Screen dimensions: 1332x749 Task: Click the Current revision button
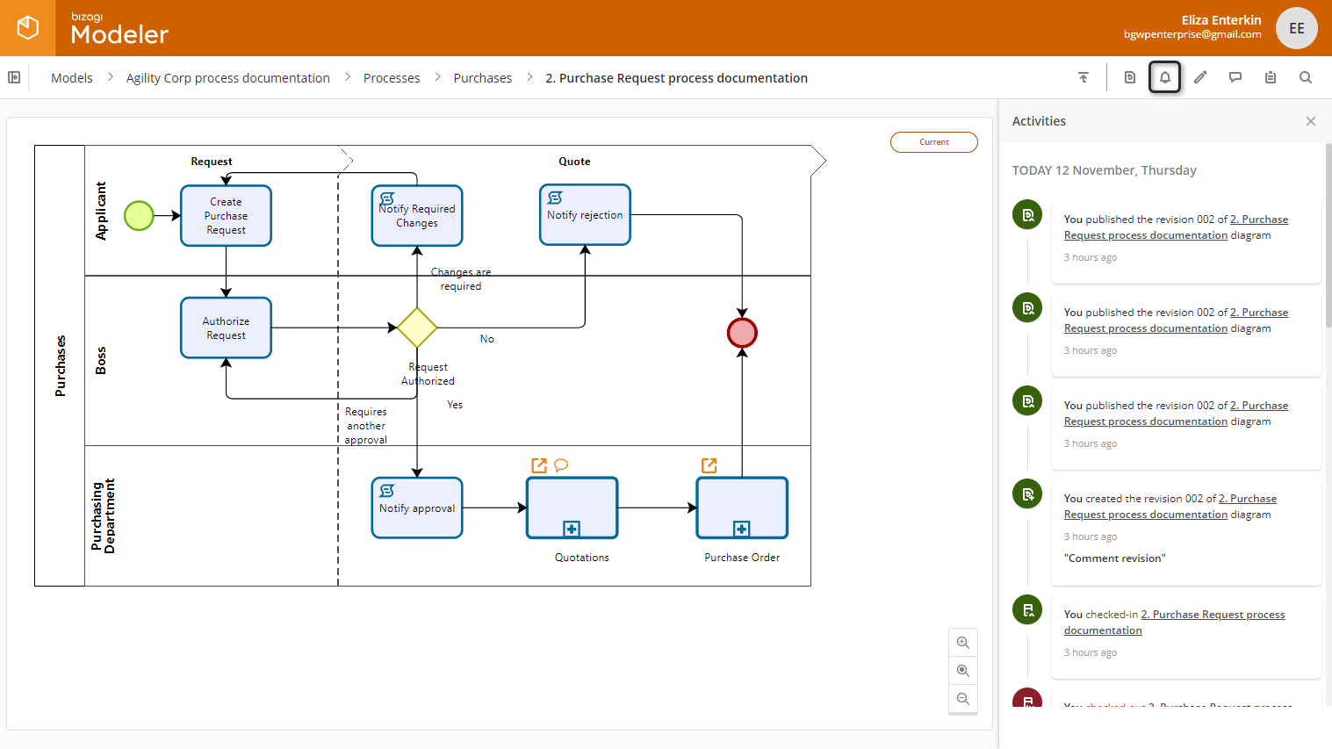[933, 142]
